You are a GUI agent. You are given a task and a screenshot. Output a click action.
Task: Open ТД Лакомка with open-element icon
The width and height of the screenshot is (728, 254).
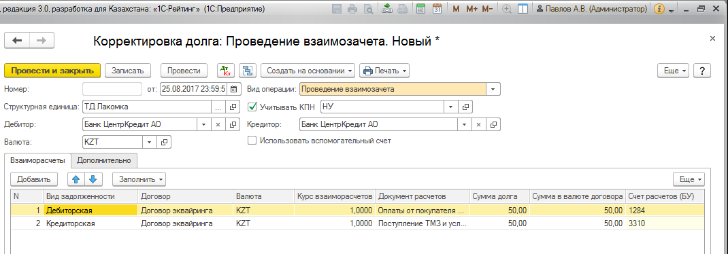click(x=233, y=107)
